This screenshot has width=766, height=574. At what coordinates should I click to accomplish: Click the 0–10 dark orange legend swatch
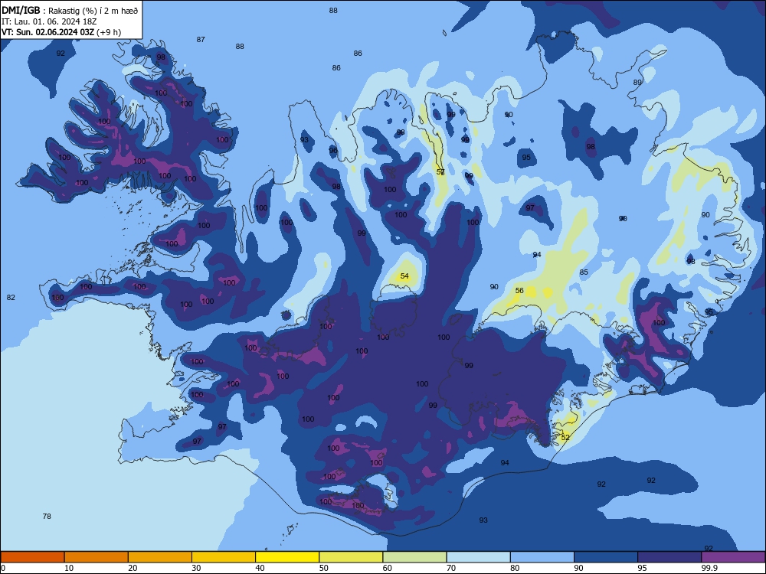click(x=32, y=557)
